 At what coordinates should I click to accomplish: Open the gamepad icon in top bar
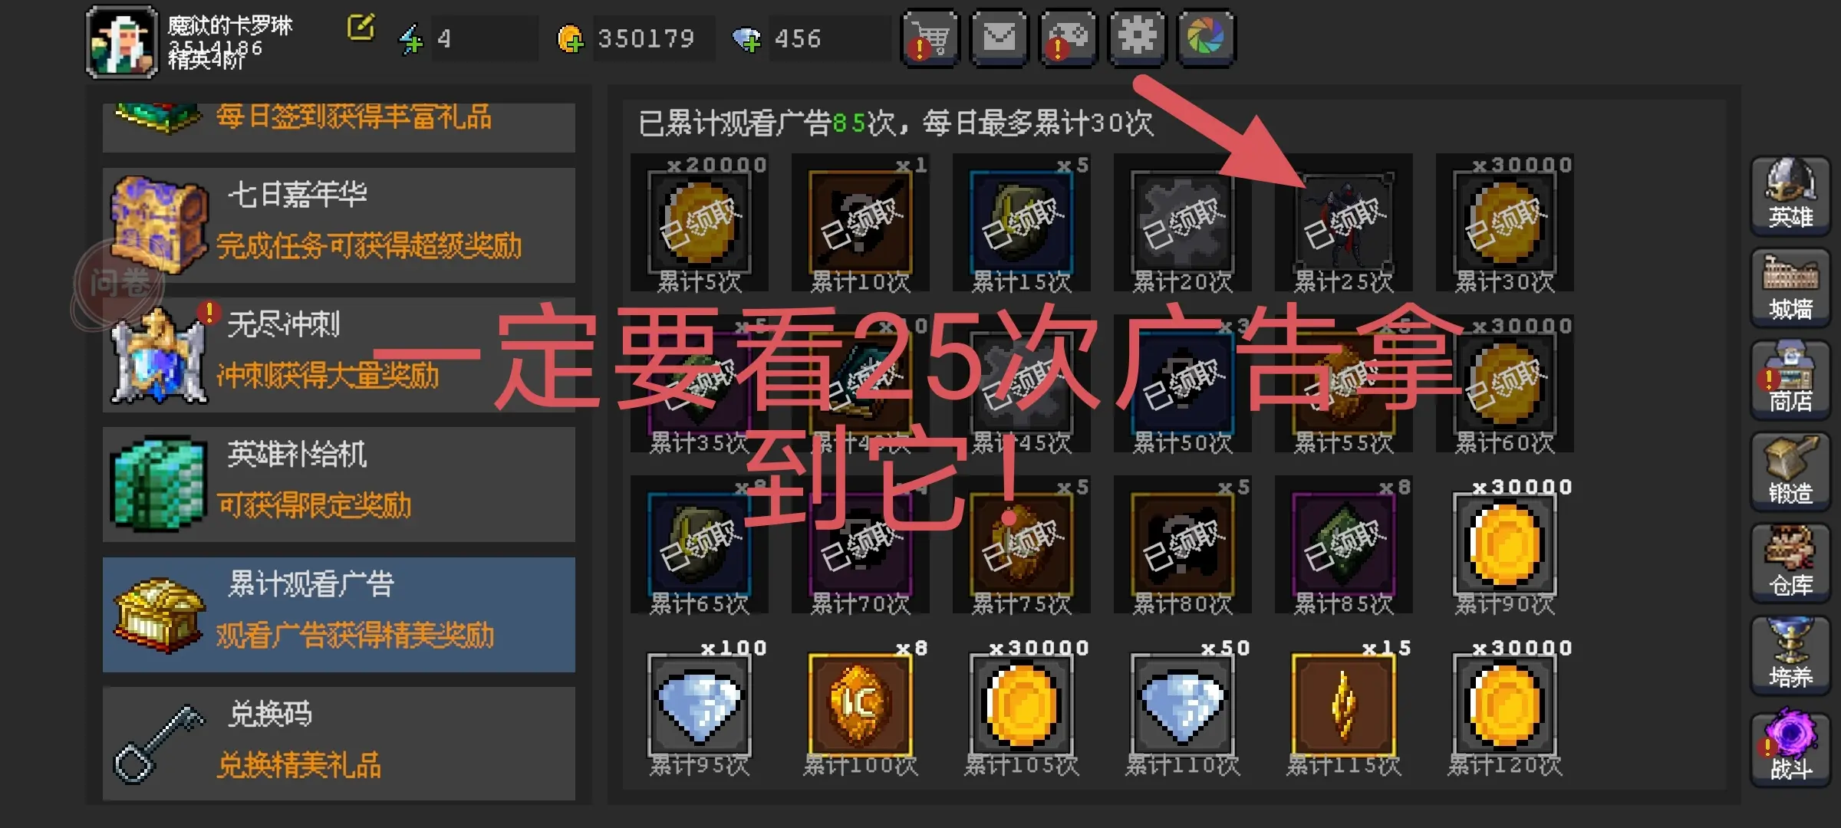tap(1068, 38)
